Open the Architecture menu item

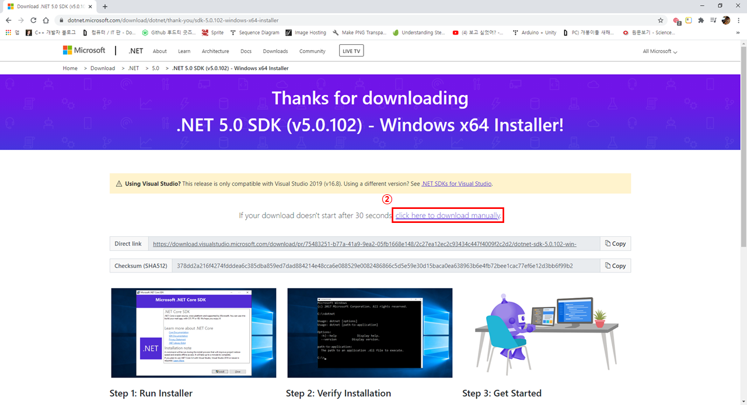[x=215, y=51]
